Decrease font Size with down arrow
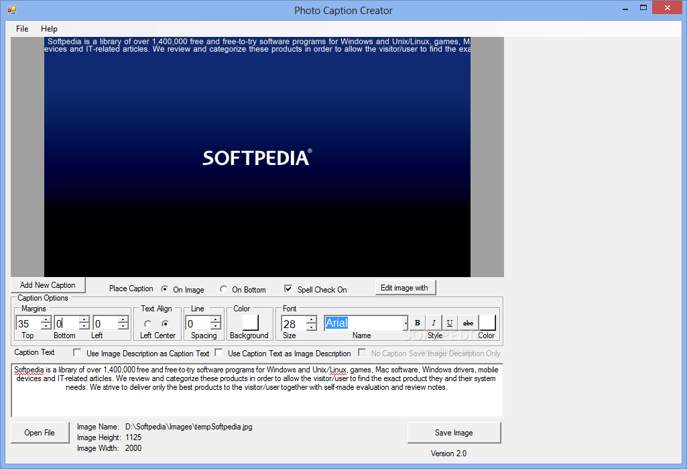Viewport: 687px width, 469px height. tap(311, 326)
